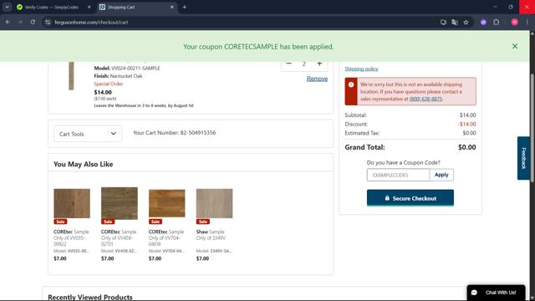Open site information icon in address bar
Image resolution: width=535 pixels, height=301 pixels.
point(48,23)
